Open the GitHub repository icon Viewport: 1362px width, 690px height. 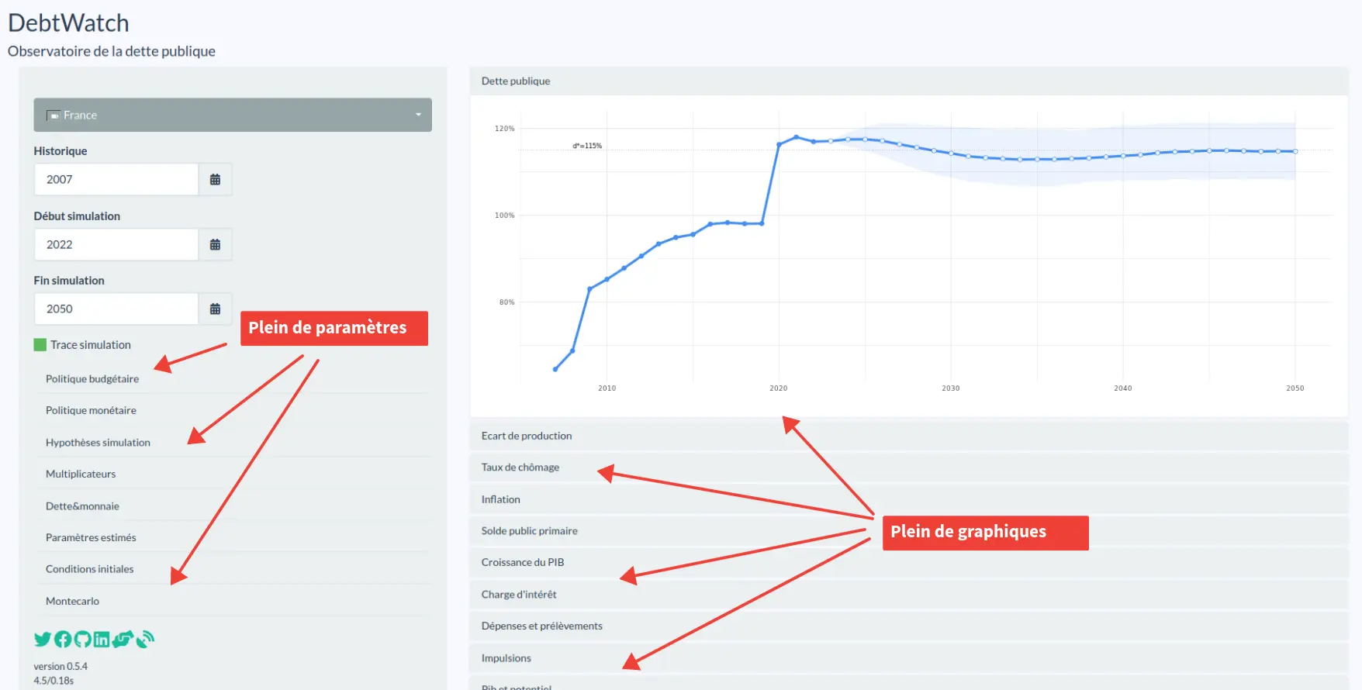point(82,639)
